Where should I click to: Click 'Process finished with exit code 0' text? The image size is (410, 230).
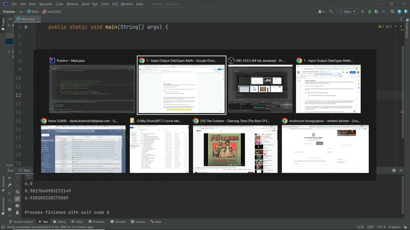coord(67,212)
